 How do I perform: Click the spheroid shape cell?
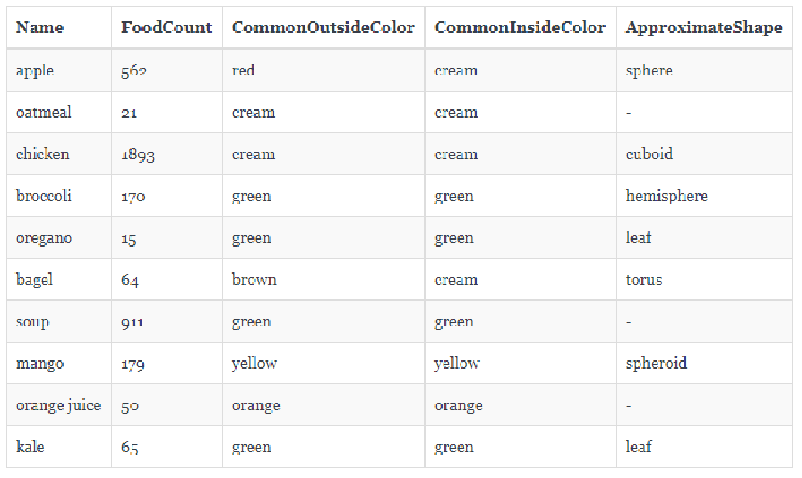[x=656, y=364]
